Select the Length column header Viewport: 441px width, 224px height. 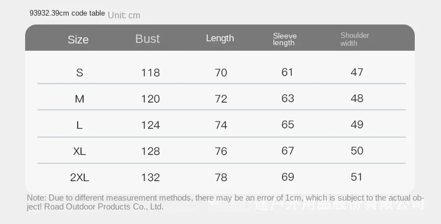pos(220,38)
